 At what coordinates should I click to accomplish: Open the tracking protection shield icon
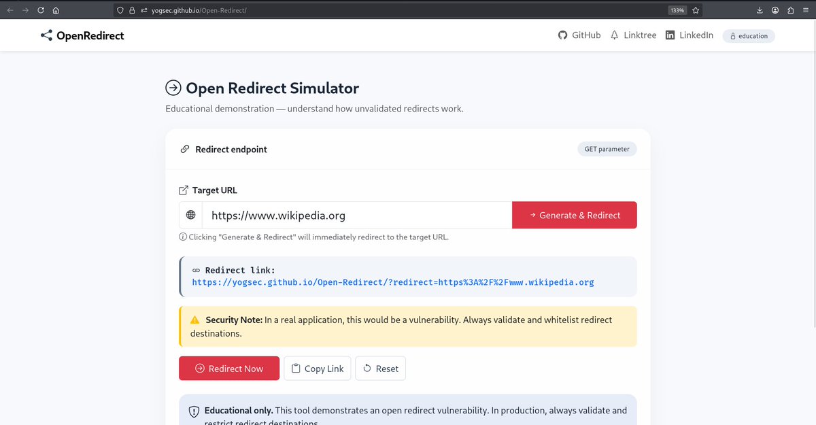click(120, 10)
